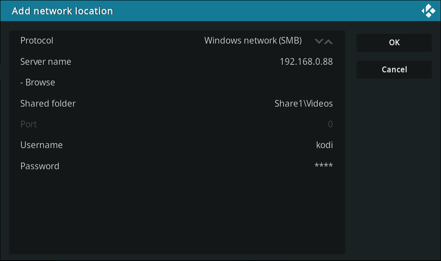Open the Browse network option

coord(38,82)
